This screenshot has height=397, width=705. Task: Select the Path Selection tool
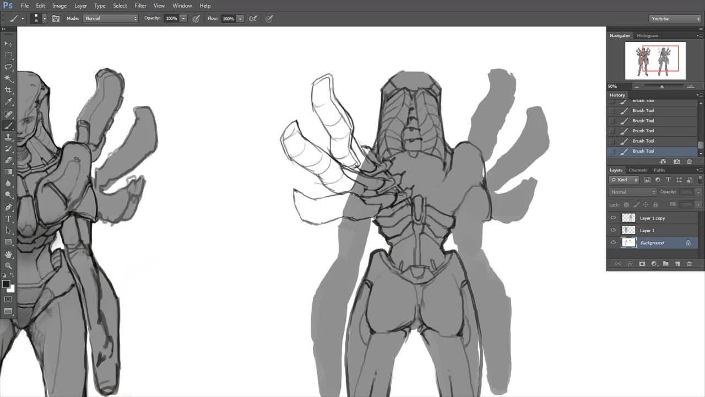coord(8,231)
